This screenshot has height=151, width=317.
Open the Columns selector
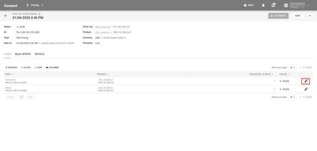coord(52,67)
